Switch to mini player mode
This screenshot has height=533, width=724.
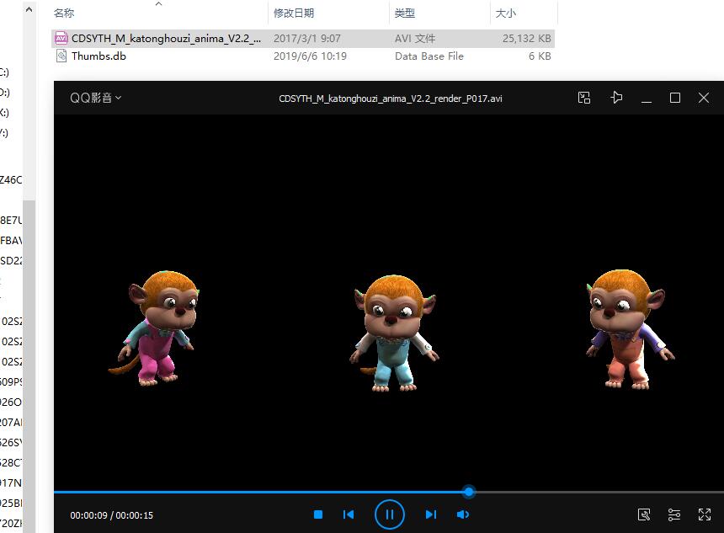(584, 98)
